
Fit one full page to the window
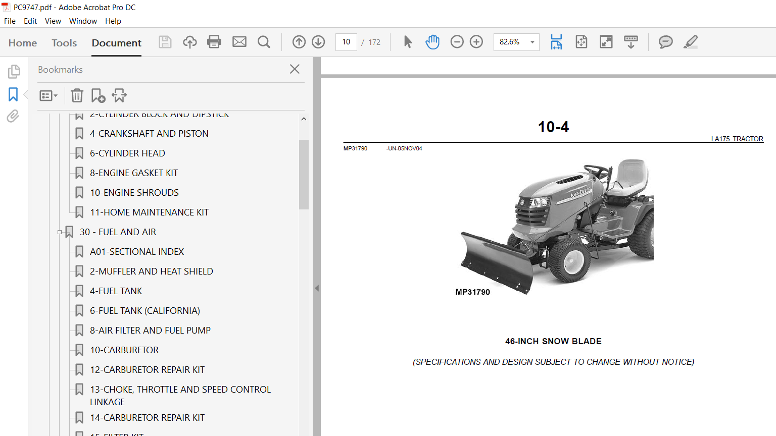pyautogui.click(x=581, y=42)
